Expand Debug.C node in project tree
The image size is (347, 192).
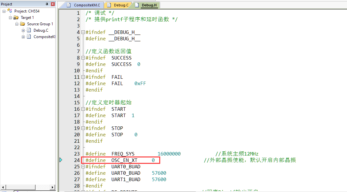[x=23, y=30]
